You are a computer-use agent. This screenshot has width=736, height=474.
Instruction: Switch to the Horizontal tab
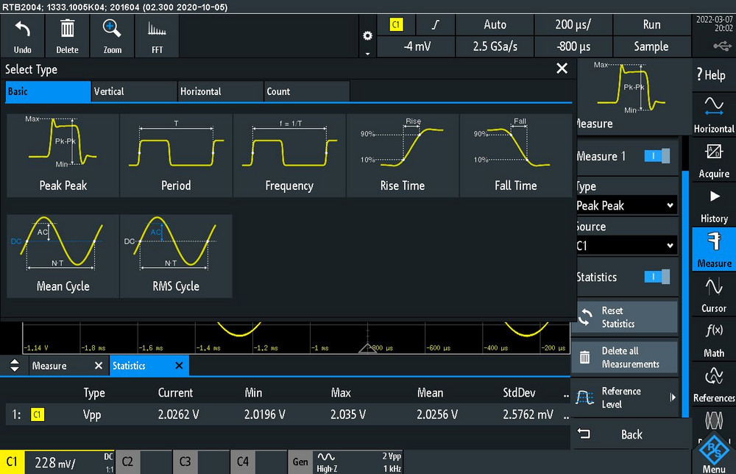[221, 91]
